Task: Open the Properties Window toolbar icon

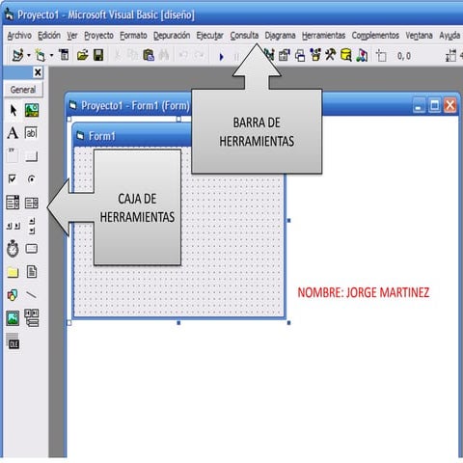Action: pyautogui.click(x=285, y=55)
